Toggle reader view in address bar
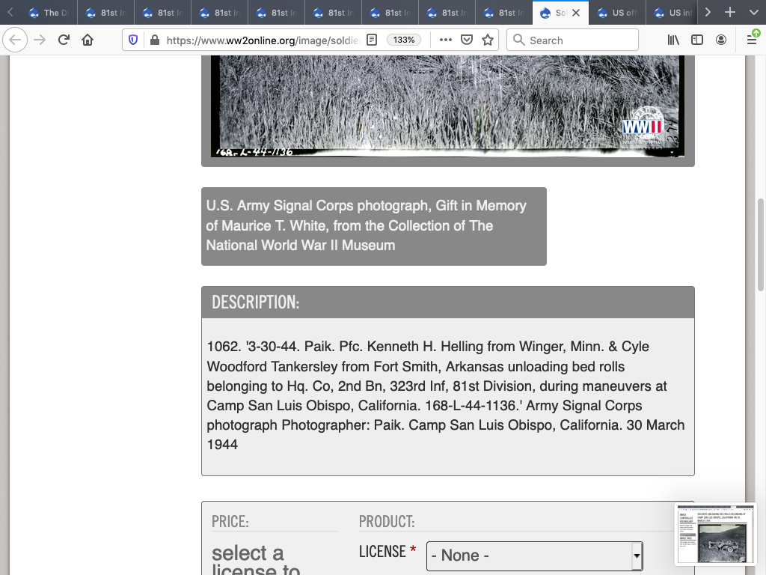The width and height of the screenshot is (766, 575). pyautogui.click(x=371, y=40)
